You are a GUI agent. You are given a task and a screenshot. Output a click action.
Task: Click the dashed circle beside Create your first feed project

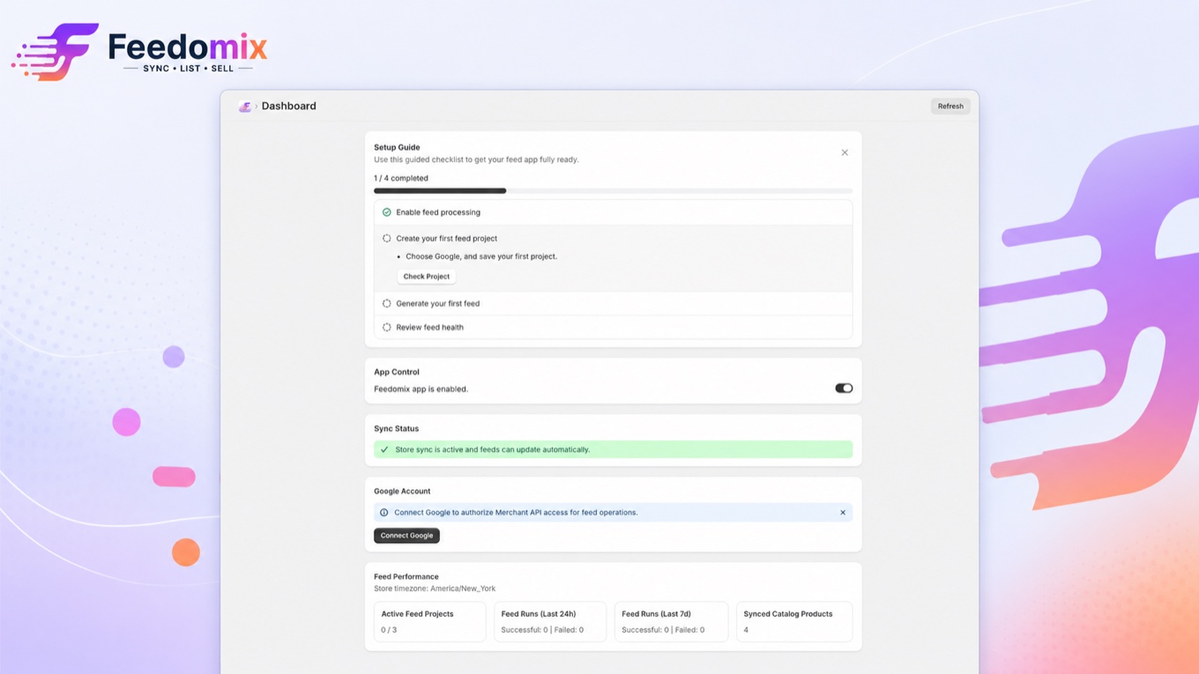(386, 238)
